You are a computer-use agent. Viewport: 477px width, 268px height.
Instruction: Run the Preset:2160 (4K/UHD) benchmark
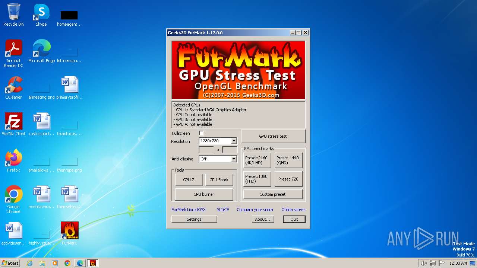click(x=257, y=160)
